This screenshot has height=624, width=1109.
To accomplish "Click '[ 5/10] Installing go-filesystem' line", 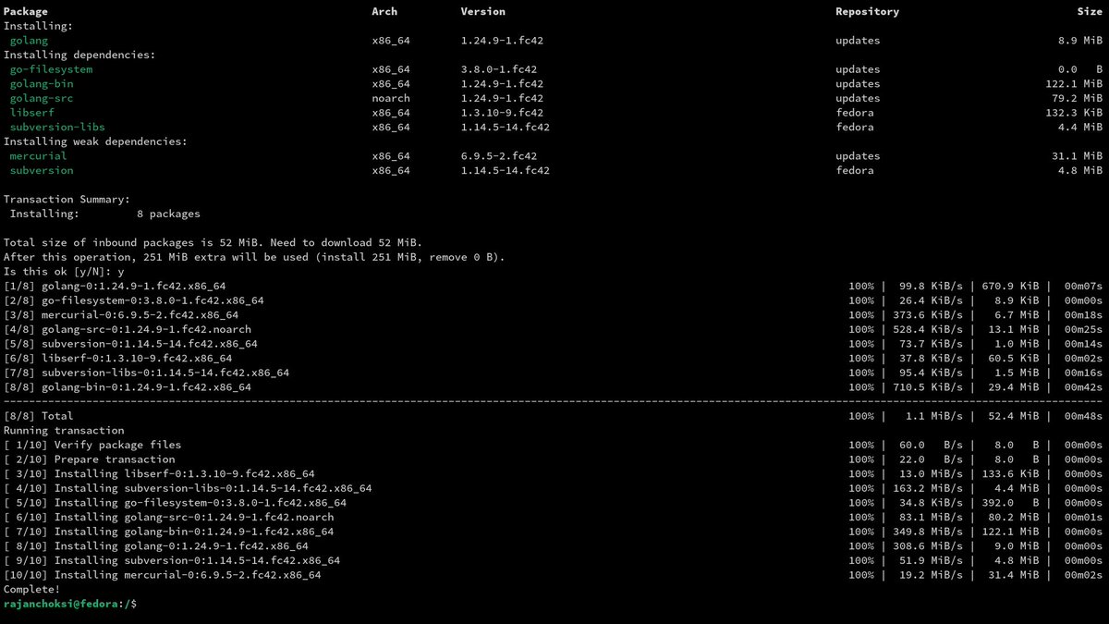I will [175, 503].
